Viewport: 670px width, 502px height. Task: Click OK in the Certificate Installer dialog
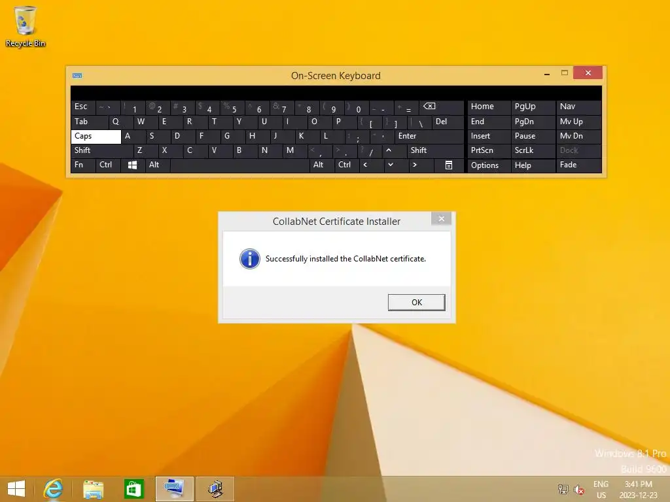click(x=417, y=302)
